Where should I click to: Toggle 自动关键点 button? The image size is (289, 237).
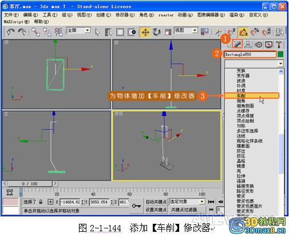(x=156, y=202)
